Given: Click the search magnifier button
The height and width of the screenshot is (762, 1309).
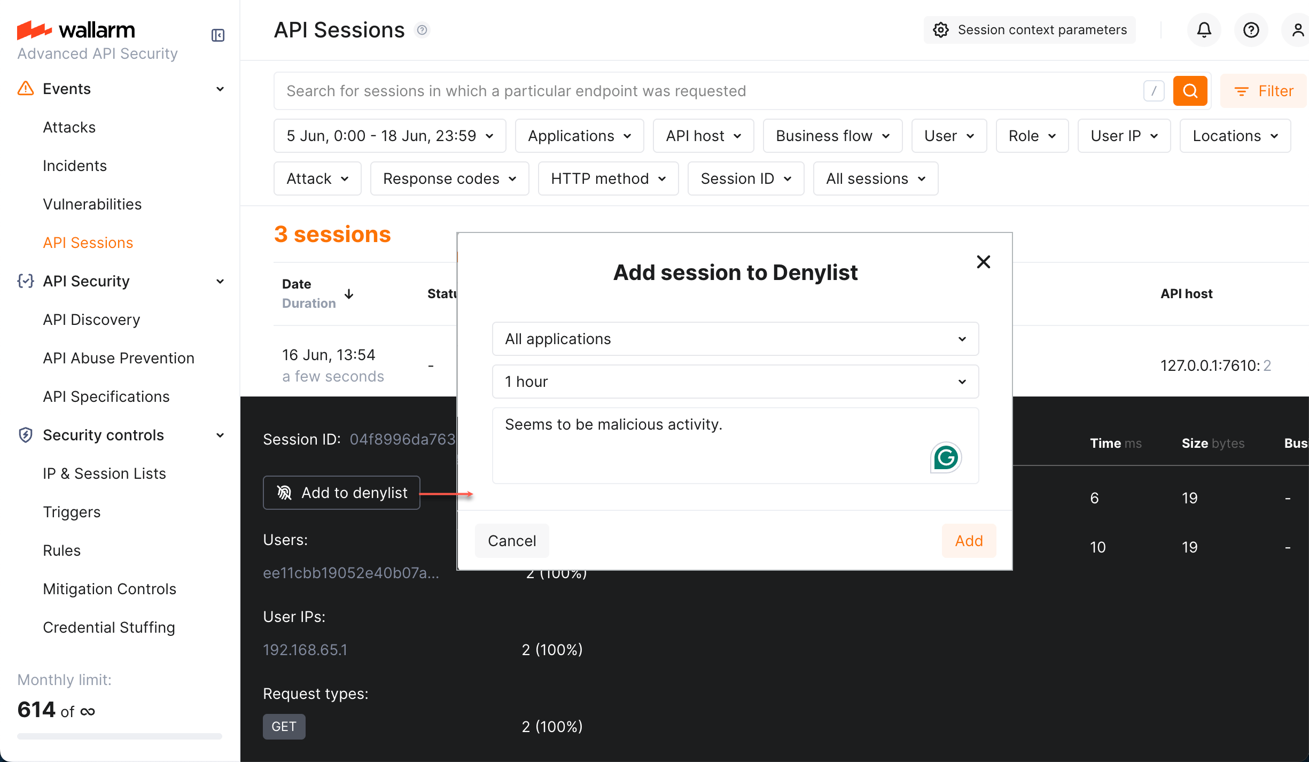Looking at the screenshot, I should click(x=1190, y=91).
